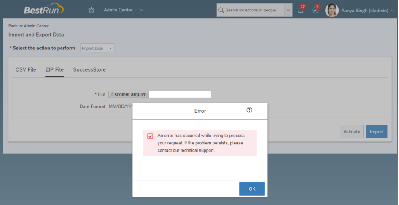Click the search magnifier icon

click(221, 10)
